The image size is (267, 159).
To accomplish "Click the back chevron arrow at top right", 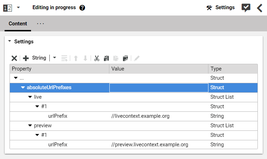I will [260, 8].
